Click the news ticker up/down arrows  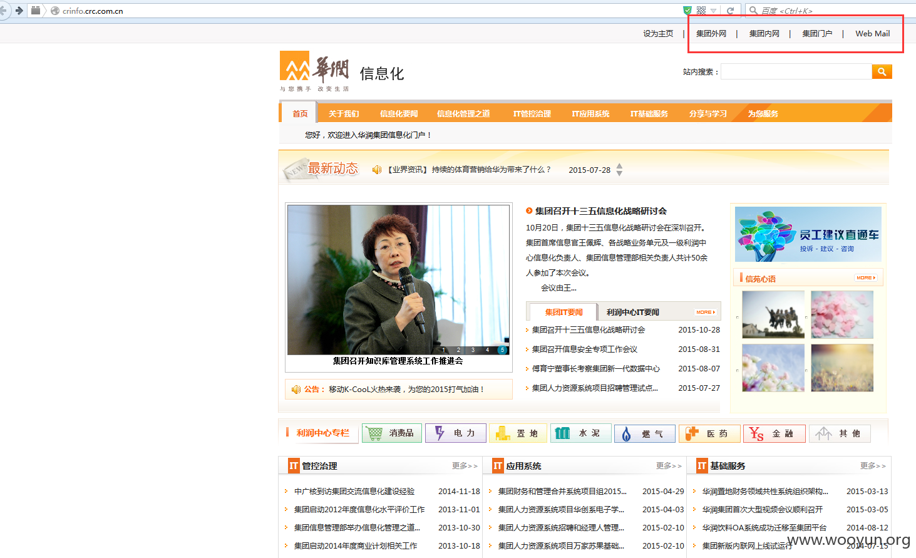619,170
